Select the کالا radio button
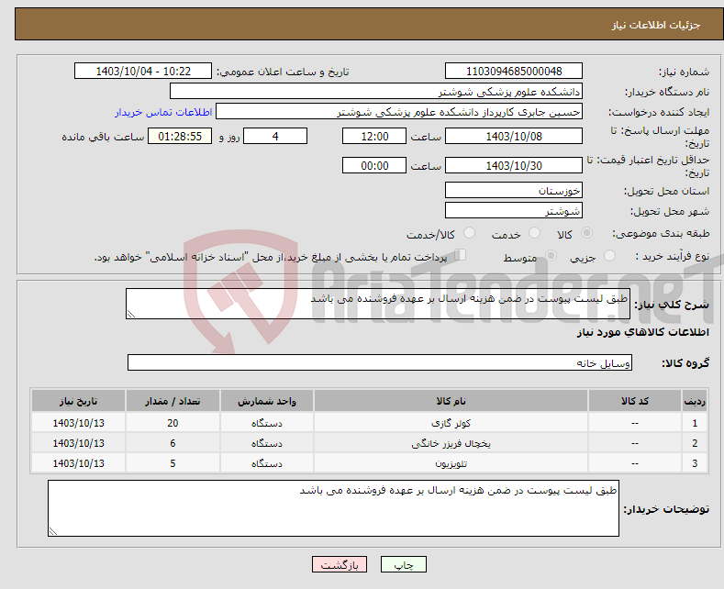The image size is (724, 589). coord(587,233)
